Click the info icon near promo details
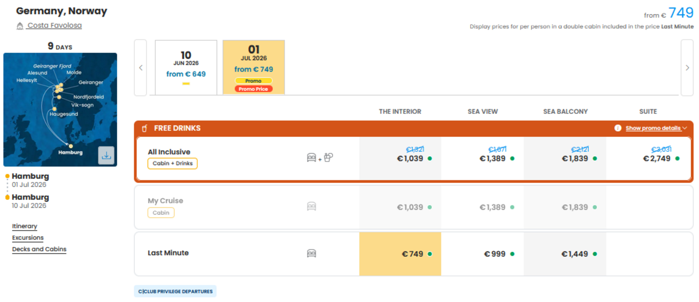 point(618,128)
